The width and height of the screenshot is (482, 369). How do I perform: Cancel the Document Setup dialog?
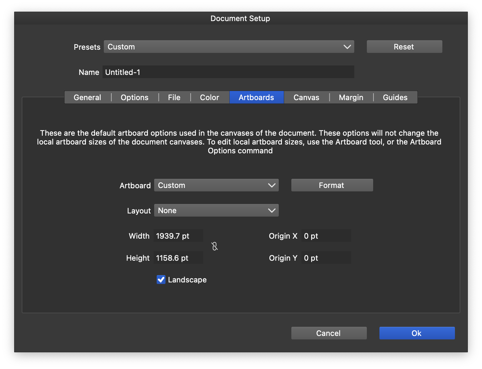tap(329, 333)
